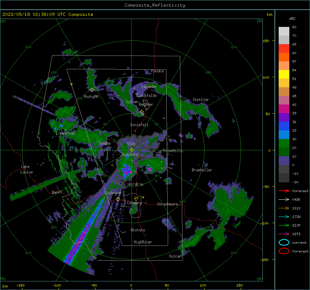Click the green 22JP arrow icon
The image size is (310, 290).
(284, 225)
